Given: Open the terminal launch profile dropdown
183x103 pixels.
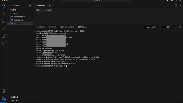Looking at the screenshot, I should (160, 27).
